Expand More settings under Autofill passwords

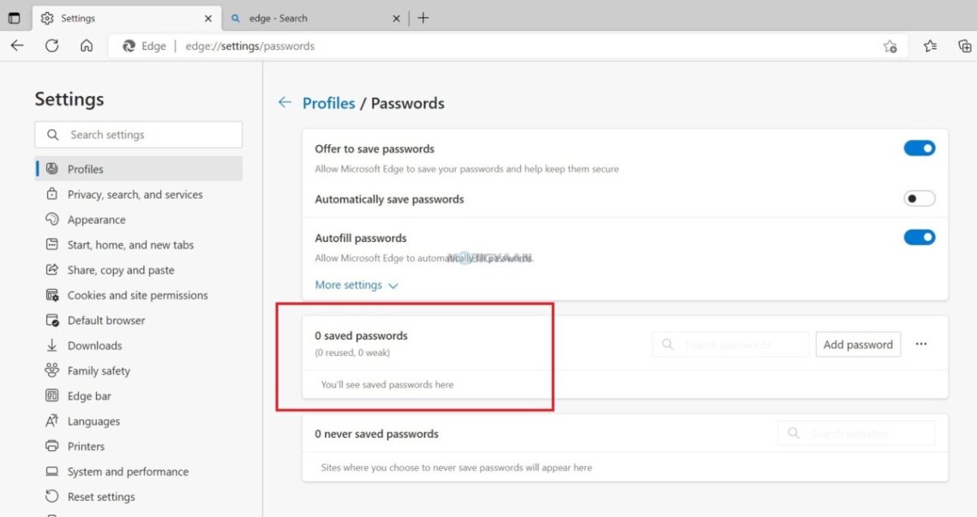(x=357, y=285)
